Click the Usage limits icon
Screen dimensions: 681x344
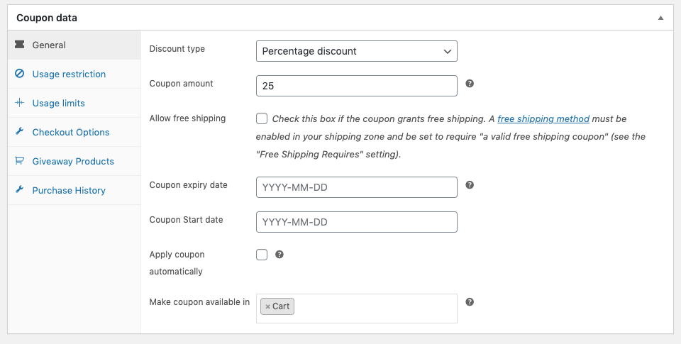(x=19, y=103)
